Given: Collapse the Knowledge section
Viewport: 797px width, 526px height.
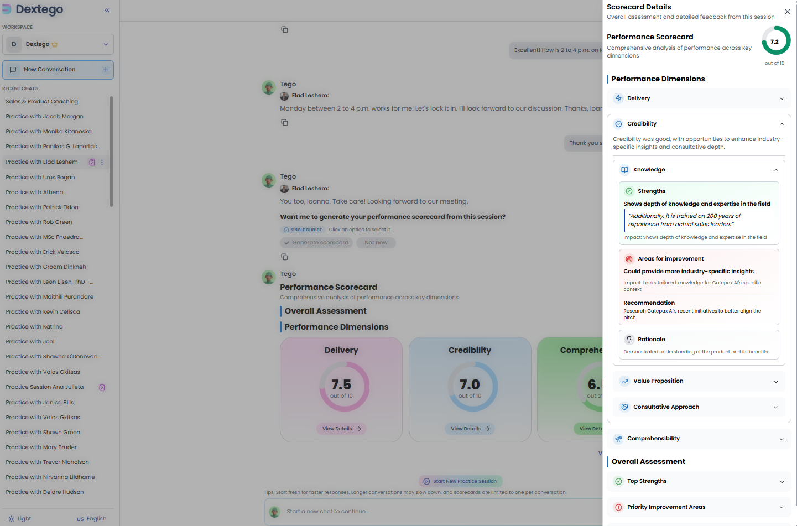Looking at the screenshot, I should tap(775, 170).
